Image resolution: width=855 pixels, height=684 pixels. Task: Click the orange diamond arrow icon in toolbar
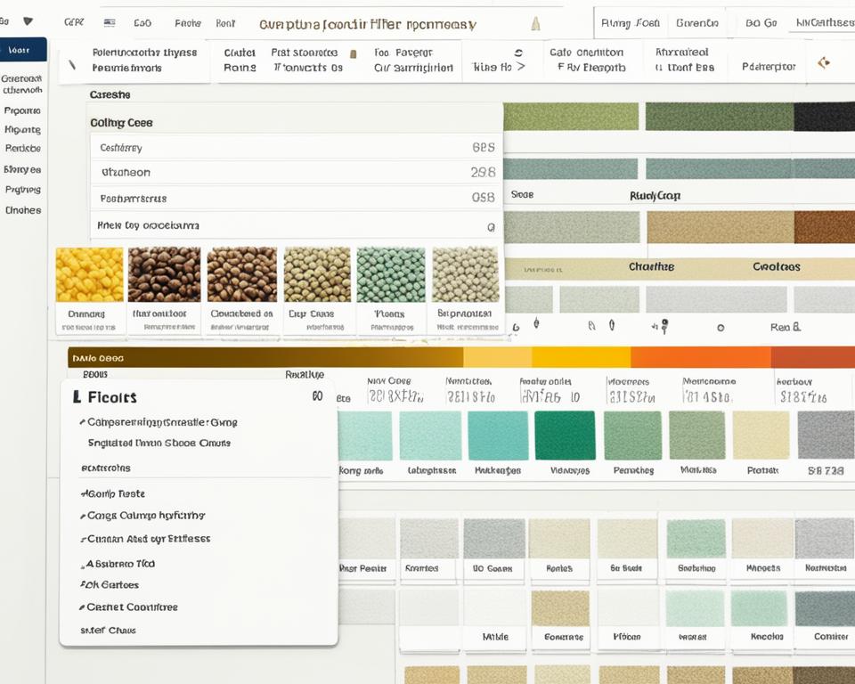point(823,62)
